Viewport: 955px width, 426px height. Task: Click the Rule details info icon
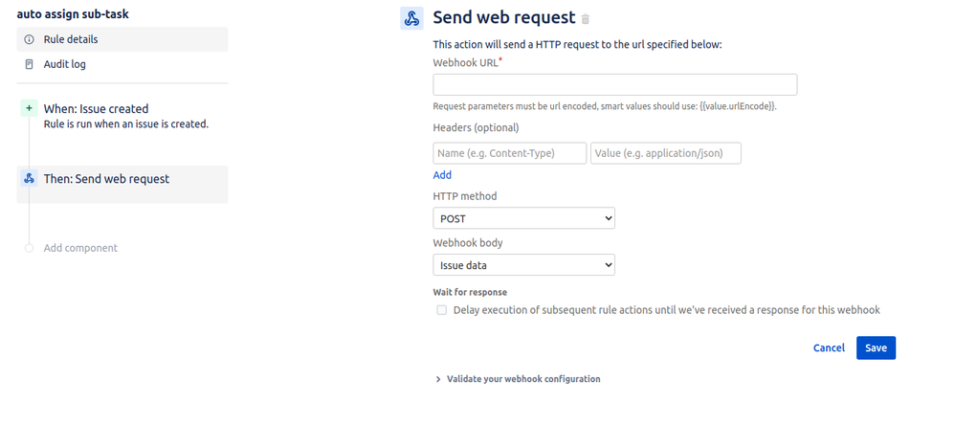(x=29, y=39)
